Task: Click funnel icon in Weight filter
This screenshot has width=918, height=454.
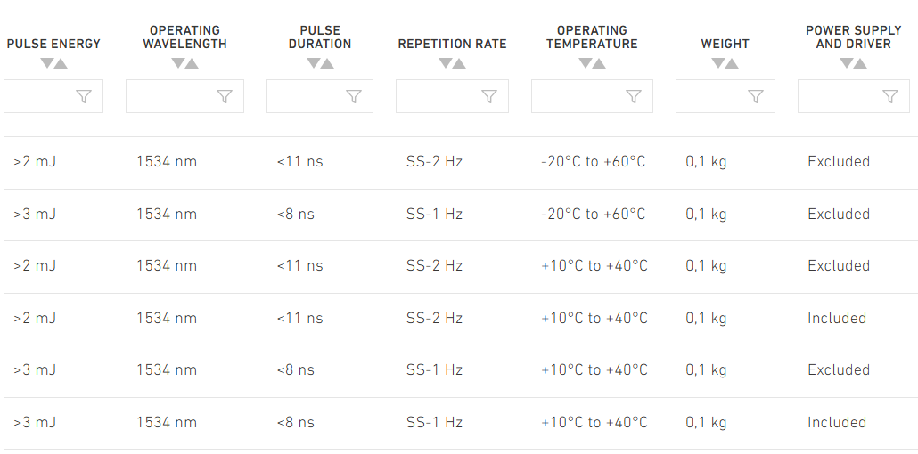Action: (x=756, y=96)
